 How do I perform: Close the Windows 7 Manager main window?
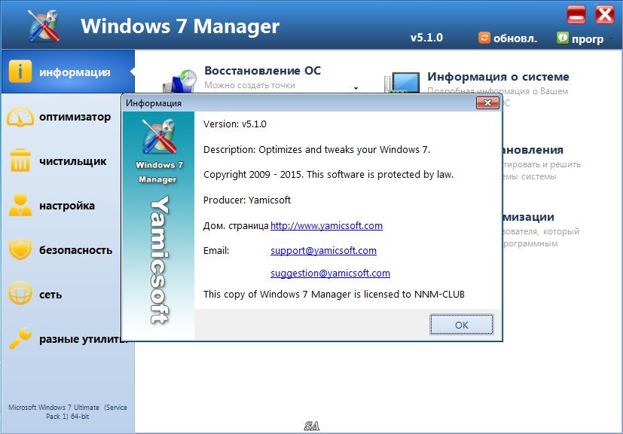coord(604,16)
